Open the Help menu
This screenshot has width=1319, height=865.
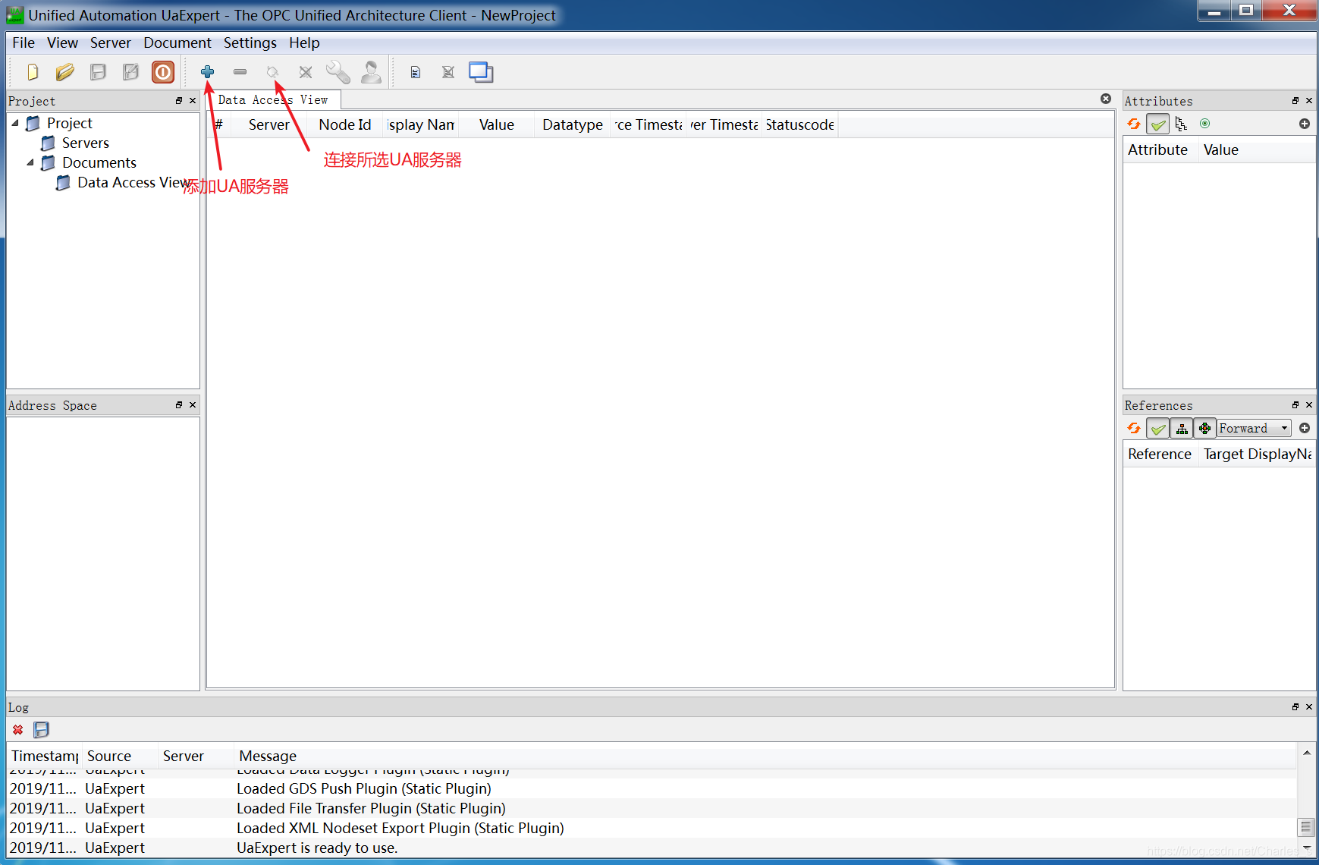tap(304, 42)
